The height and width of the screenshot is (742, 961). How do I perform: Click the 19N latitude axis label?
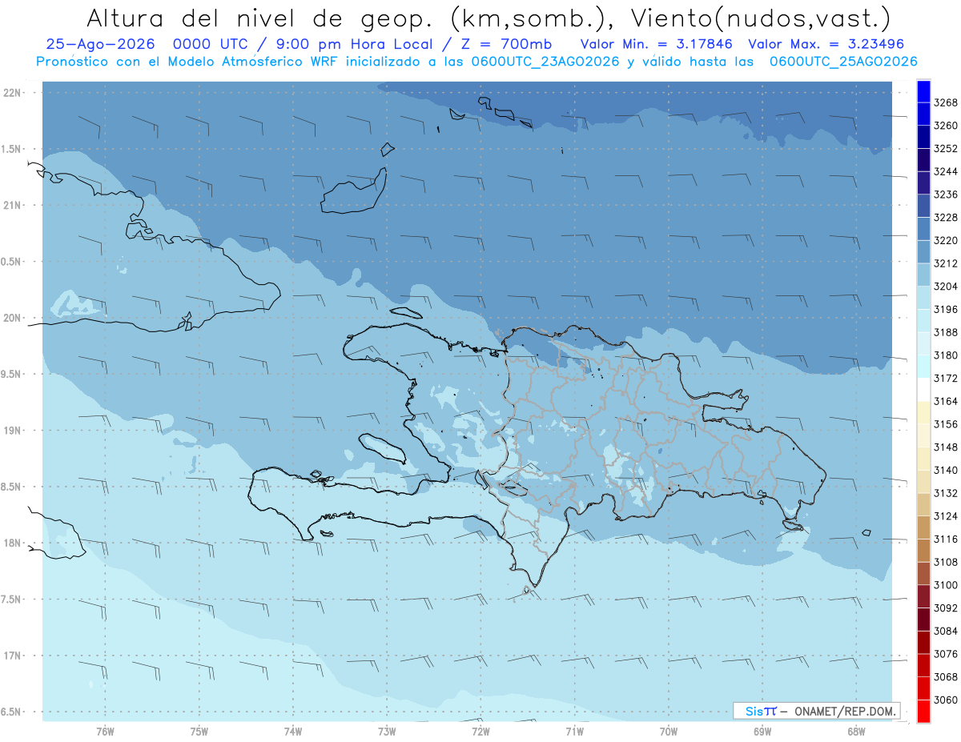coord(13,431)
